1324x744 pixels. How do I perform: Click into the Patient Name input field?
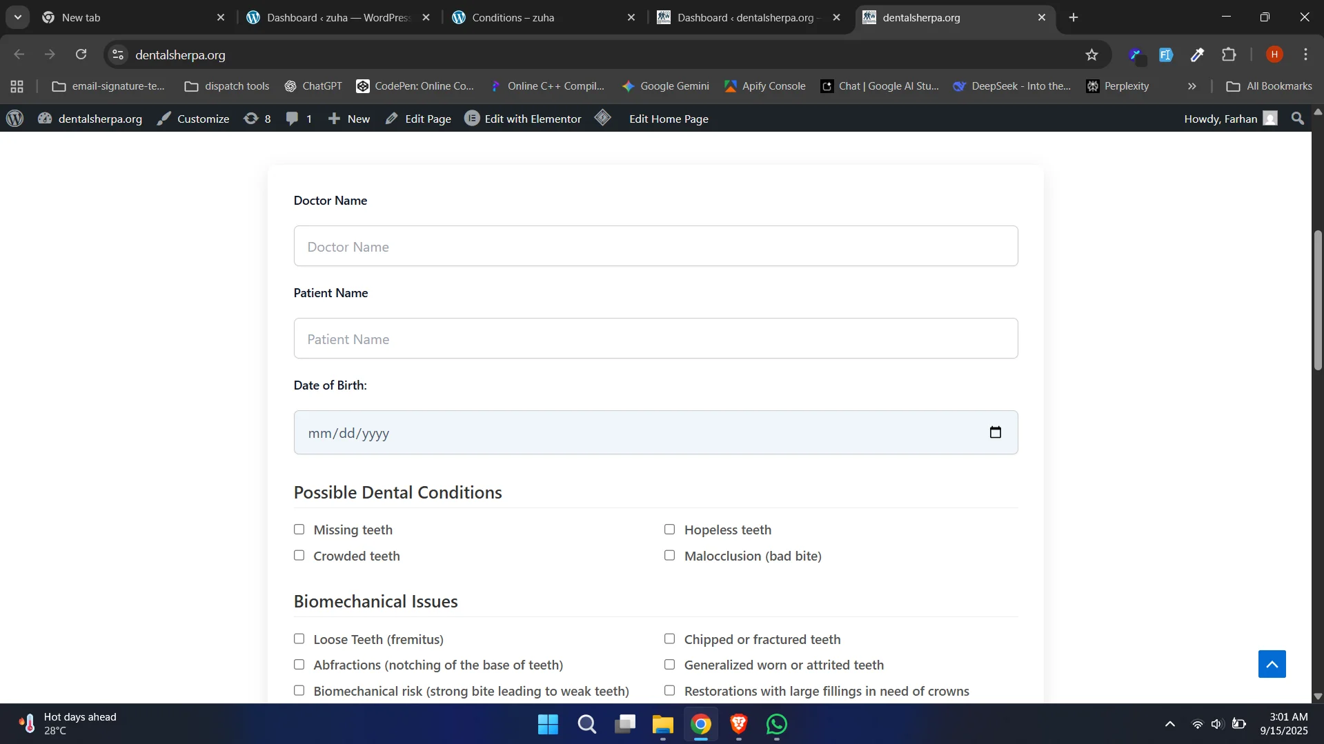pyautogui.click(x=655, y=339)
